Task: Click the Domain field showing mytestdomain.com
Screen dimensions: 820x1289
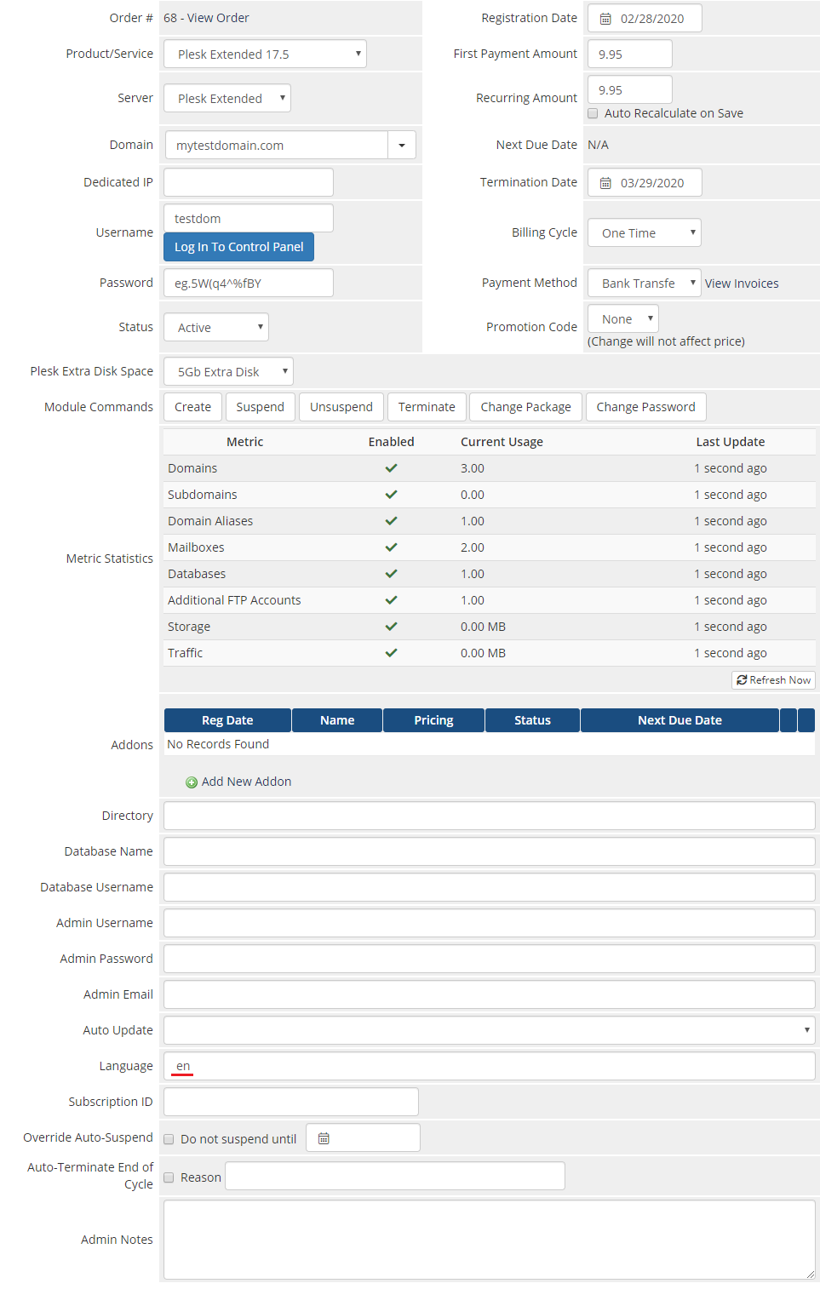Action: [277, 145]
